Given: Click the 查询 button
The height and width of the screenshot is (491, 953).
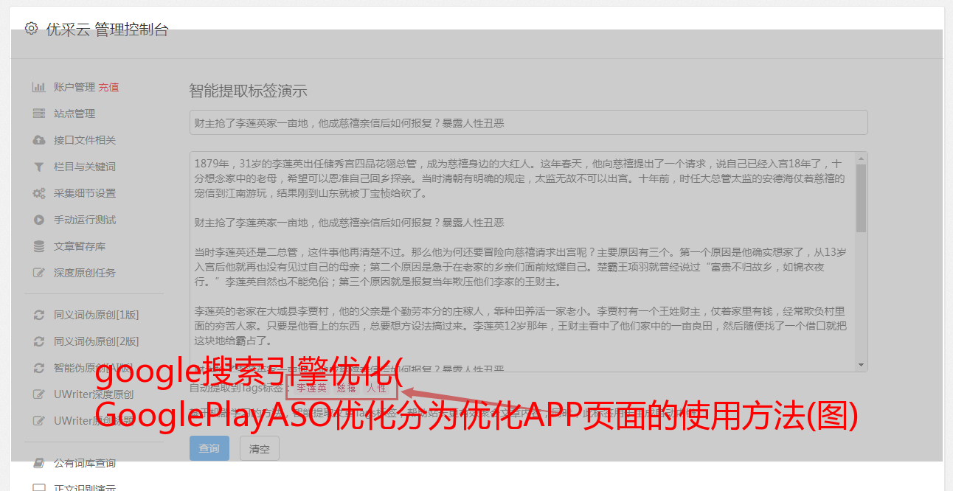Looking at the screenshot, I should 209,448.
